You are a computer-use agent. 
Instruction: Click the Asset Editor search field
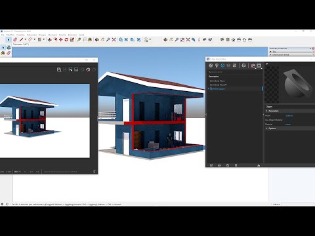coord(235,71)
